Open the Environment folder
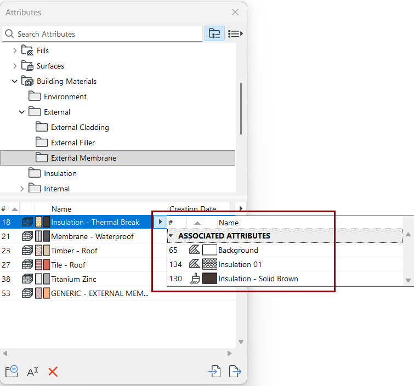The height and width of the screenshot is (386, 414). pyautogui.click(x=65, y=96)
